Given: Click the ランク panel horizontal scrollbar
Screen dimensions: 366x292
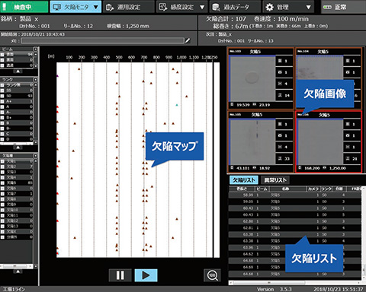Looking at the screenshot, I should 17,144.
